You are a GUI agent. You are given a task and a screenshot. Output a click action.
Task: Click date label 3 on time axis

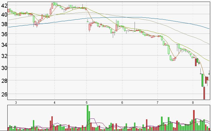pos(16,103)
